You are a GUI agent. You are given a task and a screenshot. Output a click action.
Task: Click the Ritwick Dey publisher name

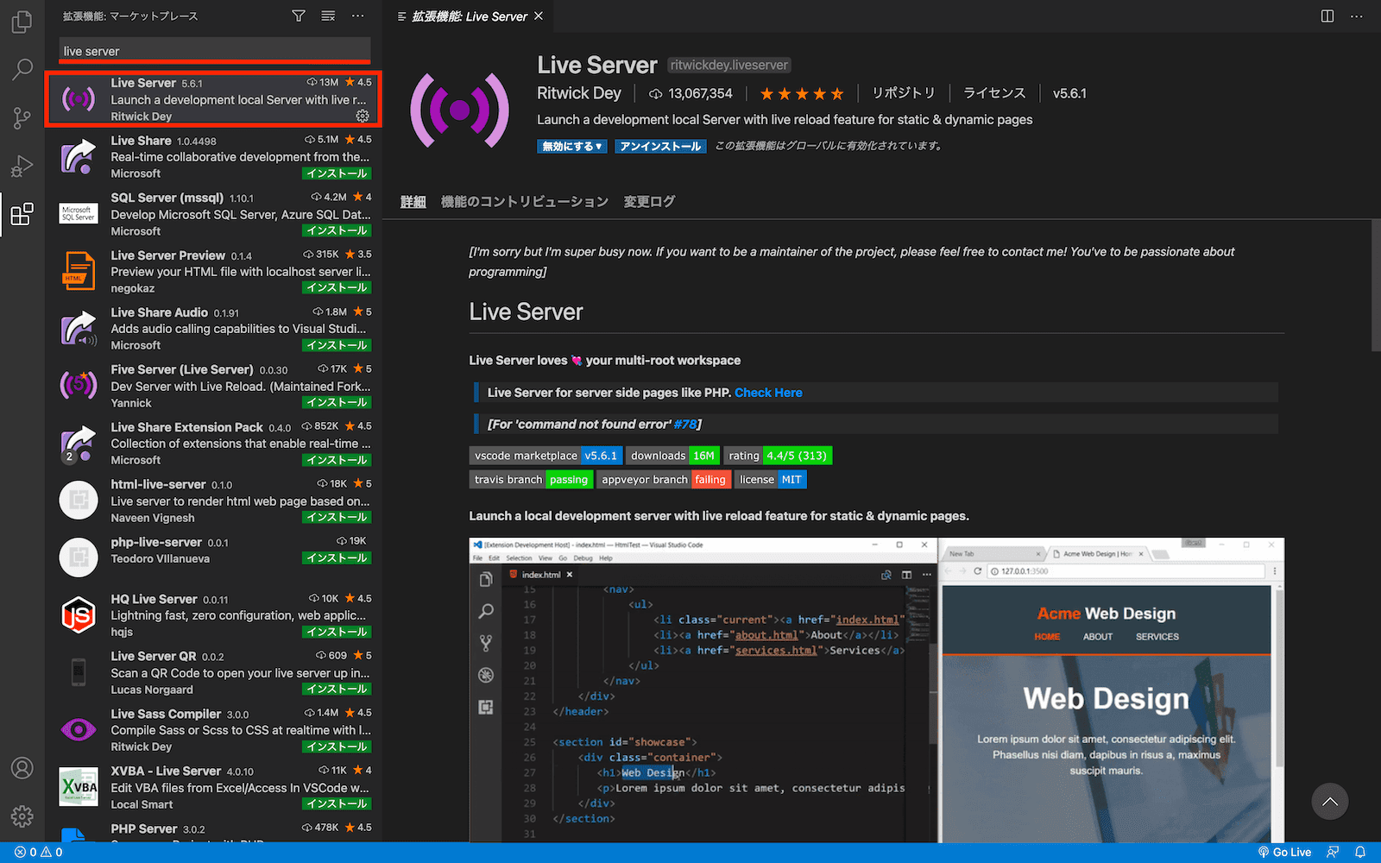pos(579,93)
